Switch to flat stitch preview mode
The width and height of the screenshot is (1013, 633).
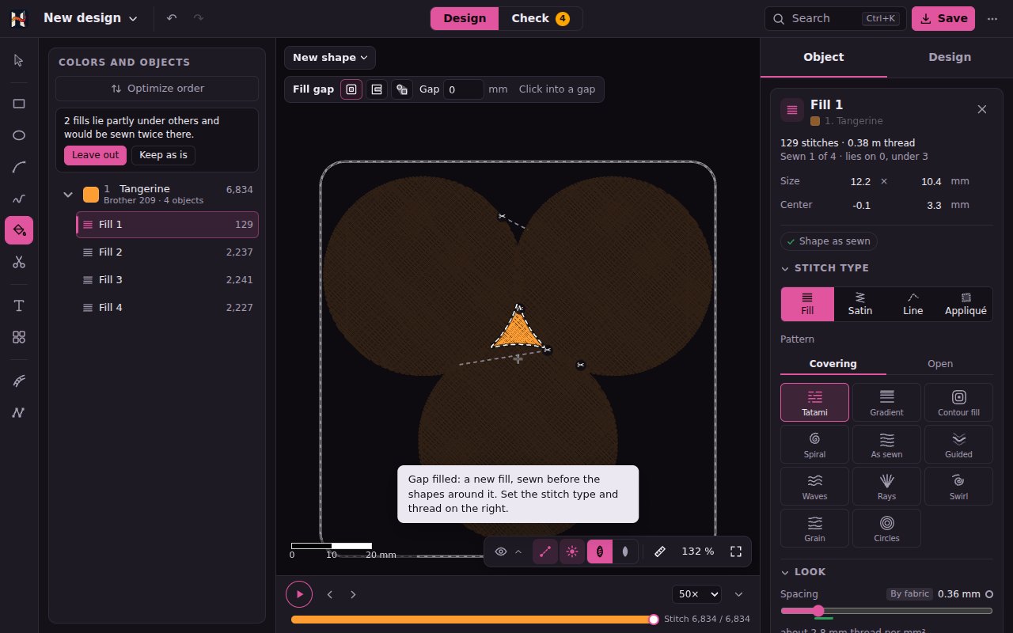point(625,552)
